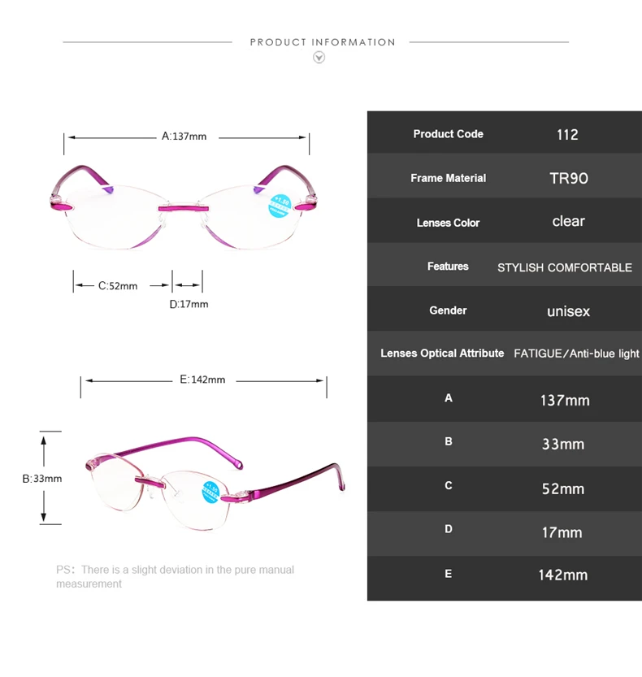Click the D:17mm bridge width label
This screenshot has width=642, height=677.
(189, 304)
